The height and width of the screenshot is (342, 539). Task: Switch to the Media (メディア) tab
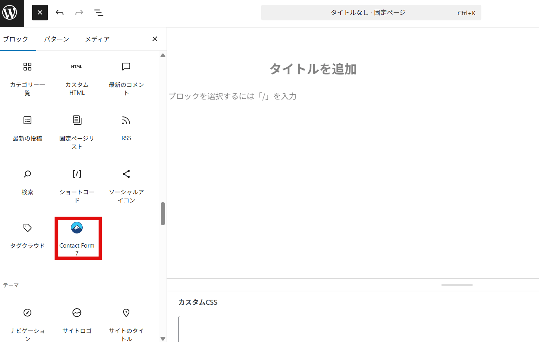[x=97, y=39]
